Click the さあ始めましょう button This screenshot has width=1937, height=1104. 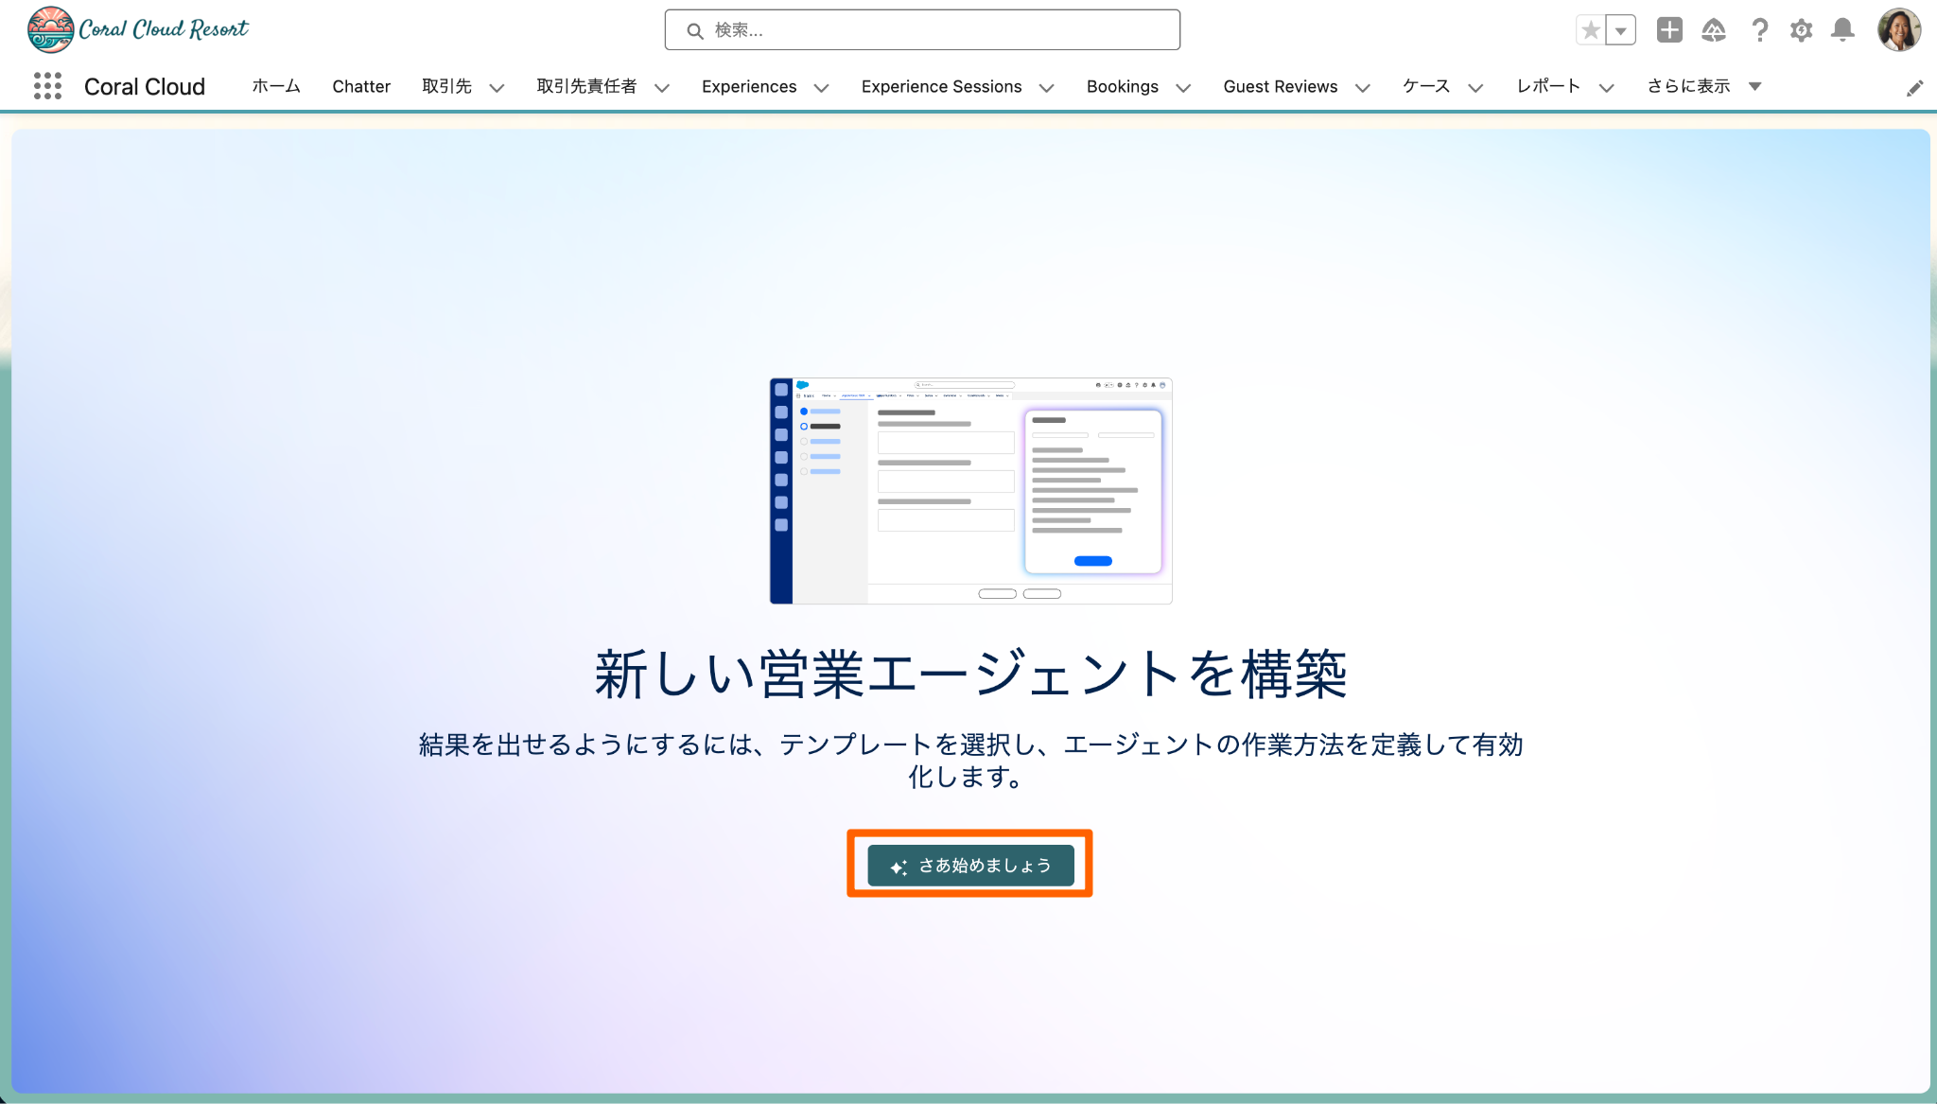tap(970, 865)
